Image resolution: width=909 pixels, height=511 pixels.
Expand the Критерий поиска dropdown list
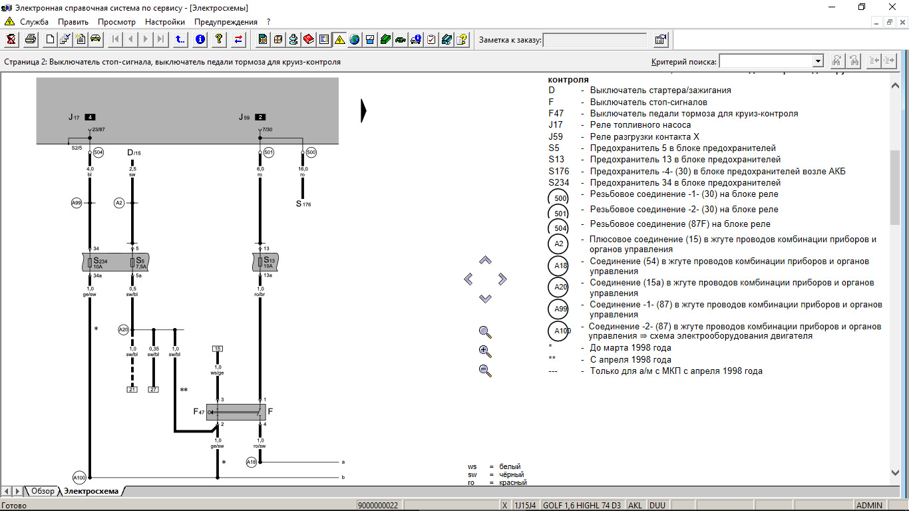pyautogui.click(x=818, y=61)
